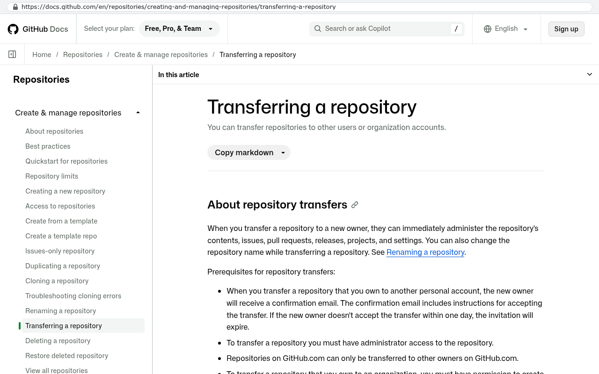Open the English language dropdown

[x=506, y=29]
